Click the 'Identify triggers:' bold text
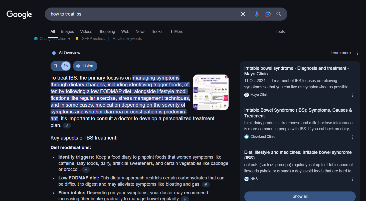The width and height of the screenshot is (366, 201). click(76, 157)
